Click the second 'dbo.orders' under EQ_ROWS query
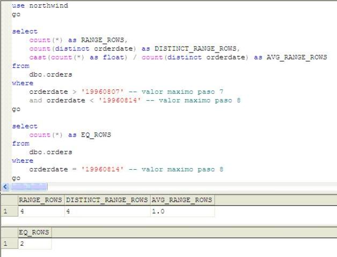This screenshot has width=337, height=257. [x=51, y=152]
